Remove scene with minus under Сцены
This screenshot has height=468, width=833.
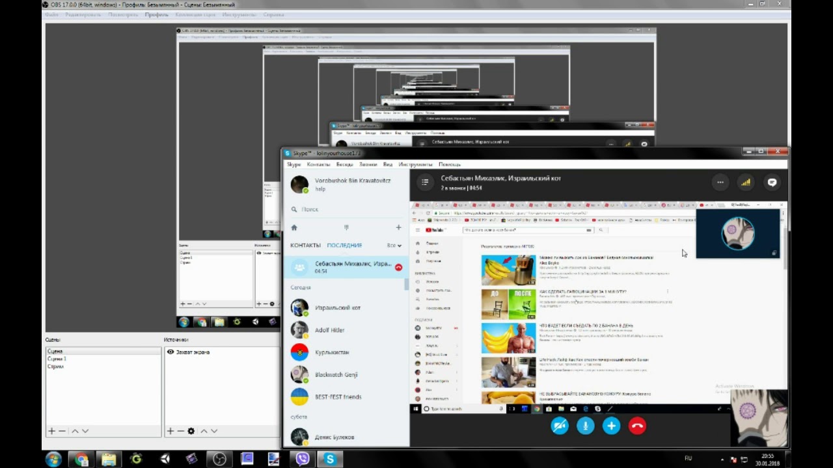pyautogui.click(x=62, y=431)
